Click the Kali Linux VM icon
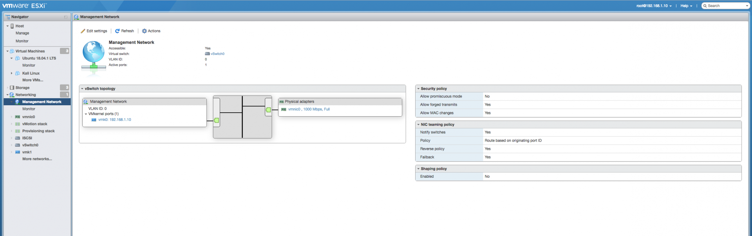 (x=18, y=73)
